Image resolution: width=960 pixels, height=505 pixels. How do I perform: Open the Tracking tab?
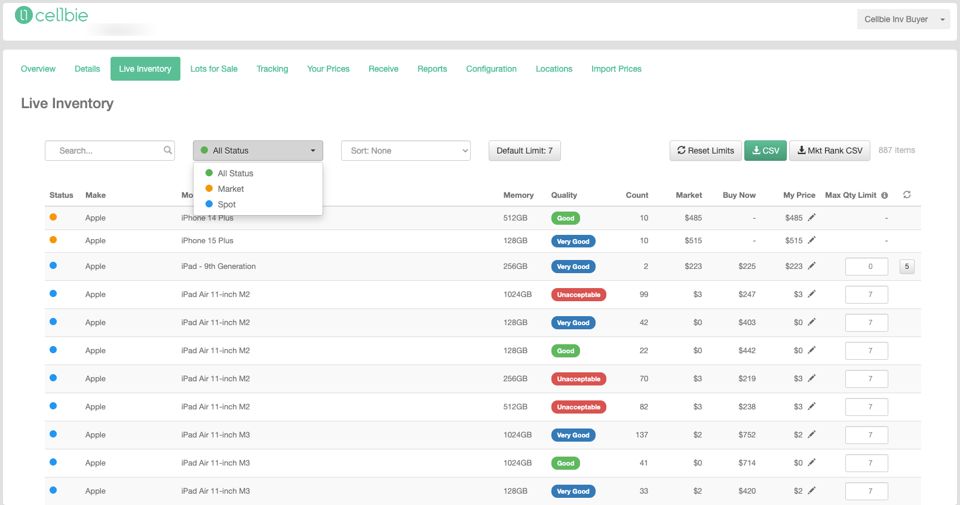272,69
